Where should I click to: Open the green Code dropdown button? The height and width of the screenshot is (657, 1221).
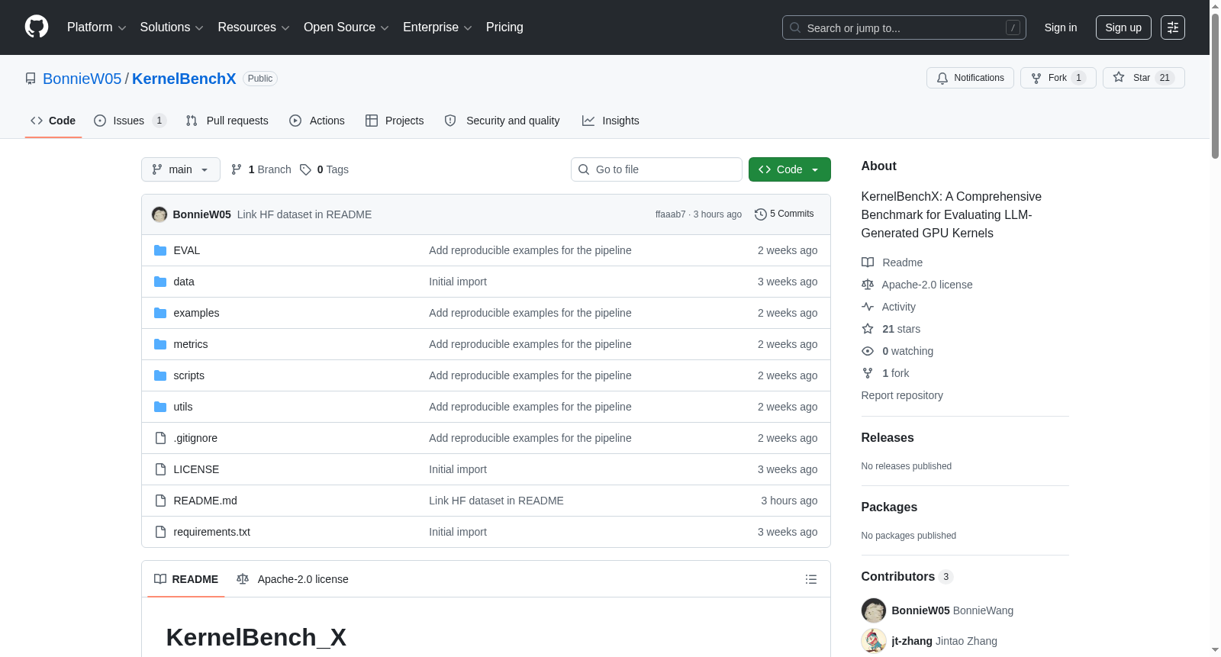click(x=790, y=169)
